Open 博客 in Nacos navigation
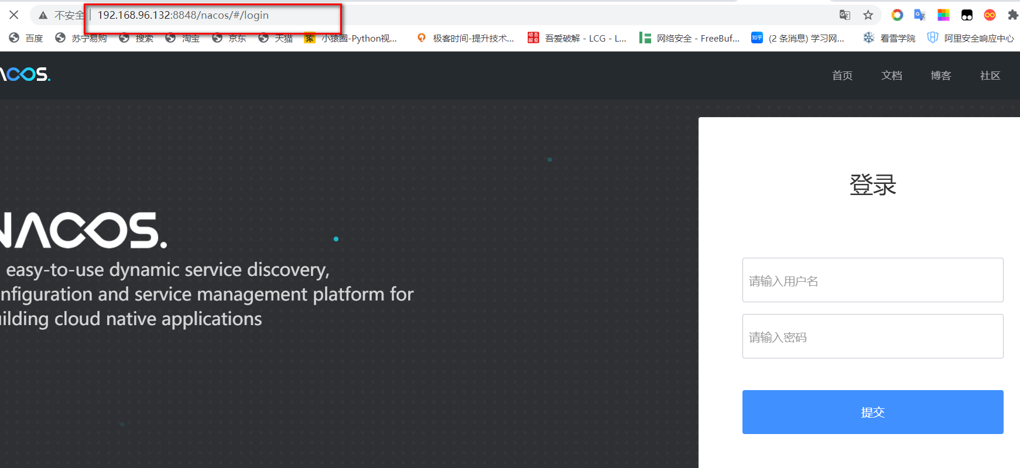 [941, 76]
